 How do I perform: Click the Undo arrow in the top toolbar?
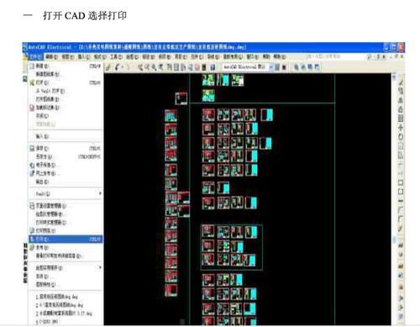(117, 67)
